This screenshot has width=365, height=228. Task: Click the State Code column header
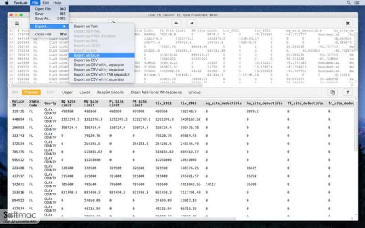[34, 103]
